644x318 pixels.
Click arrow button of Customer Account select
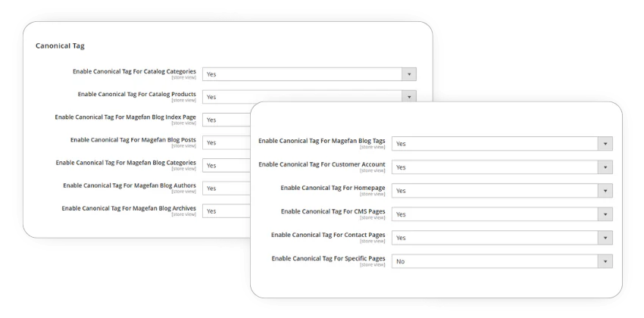click(605, 167)
